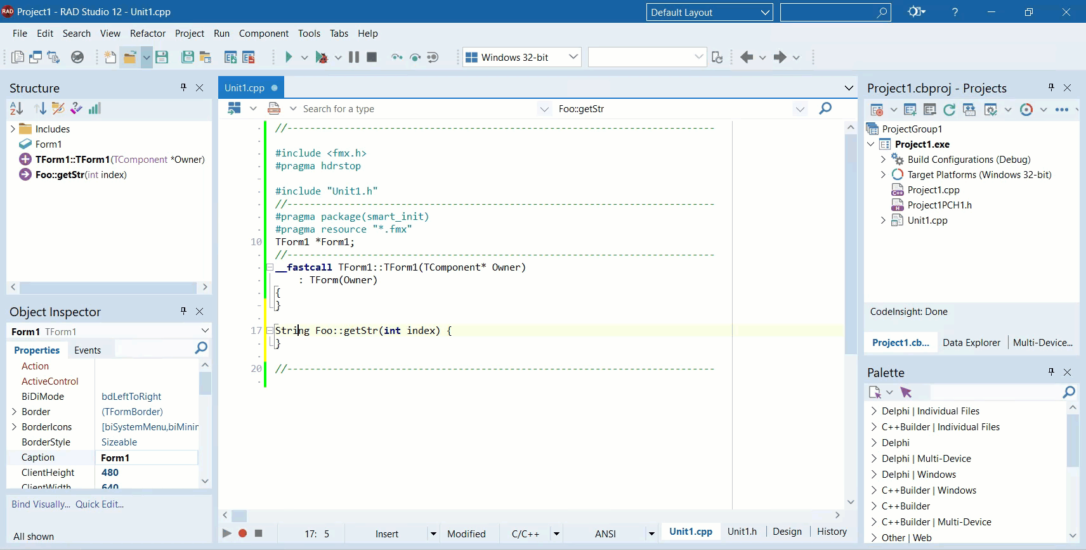Click the green Save floppy disk icon

(x=162, y=57)
